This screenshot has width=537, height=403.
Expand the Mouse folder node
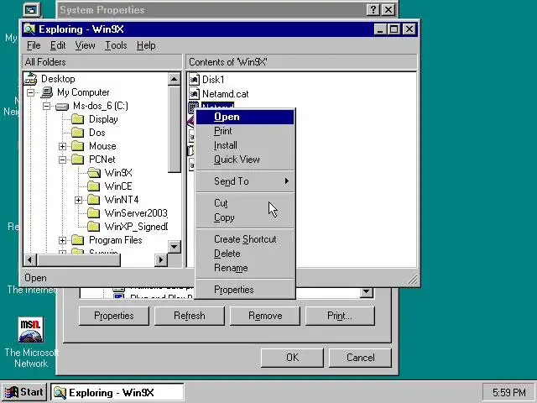pyautogui.click(x=62, y=146)
